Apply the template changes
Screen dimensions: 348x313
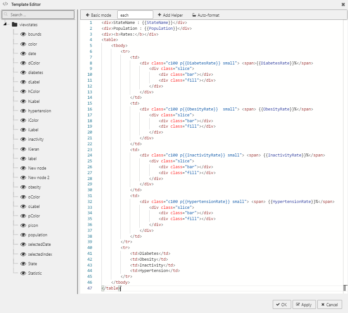click(304, 304)
